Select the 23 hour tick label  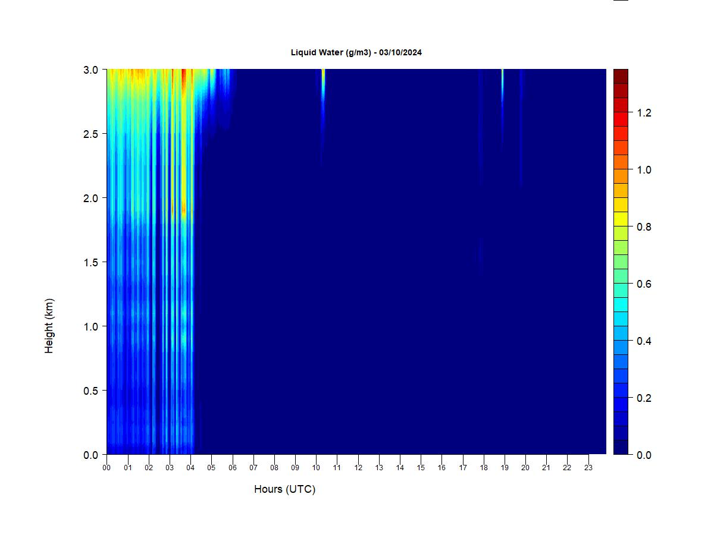(588, 468)
